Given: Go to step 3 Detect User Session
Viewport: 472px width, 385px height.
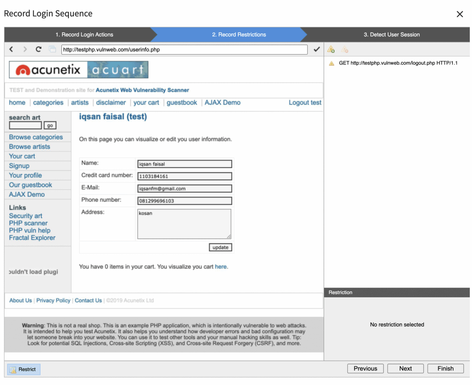Looking at the screenshot, I should pos(391,35).
